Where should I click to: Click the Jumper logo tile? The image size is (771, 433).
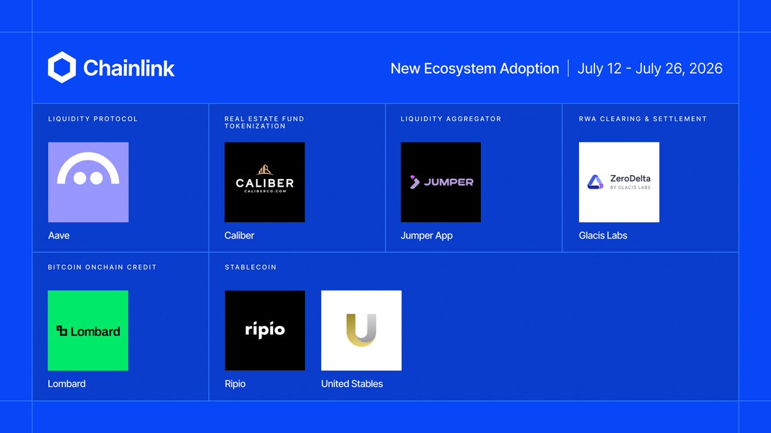click(x=441, y=182)
